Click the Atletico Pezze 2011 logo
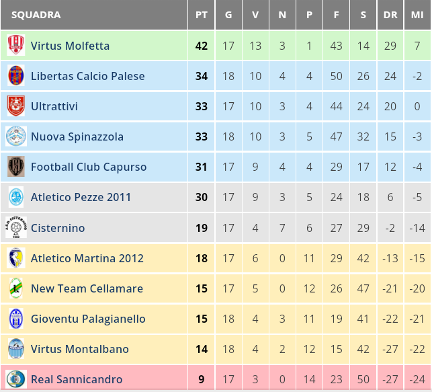The image size is (432, 392). [x=15, y=197]
